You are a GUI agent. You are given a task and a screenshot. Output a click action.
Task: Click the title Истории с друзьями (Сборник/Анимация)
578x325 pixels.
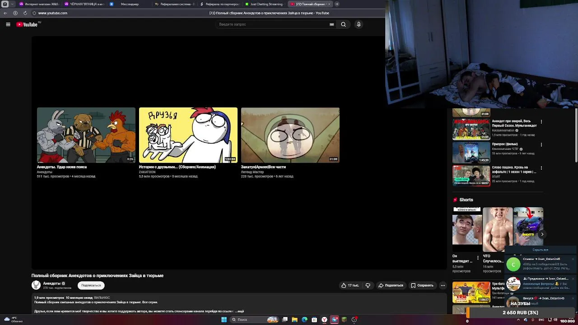[177, 167]
